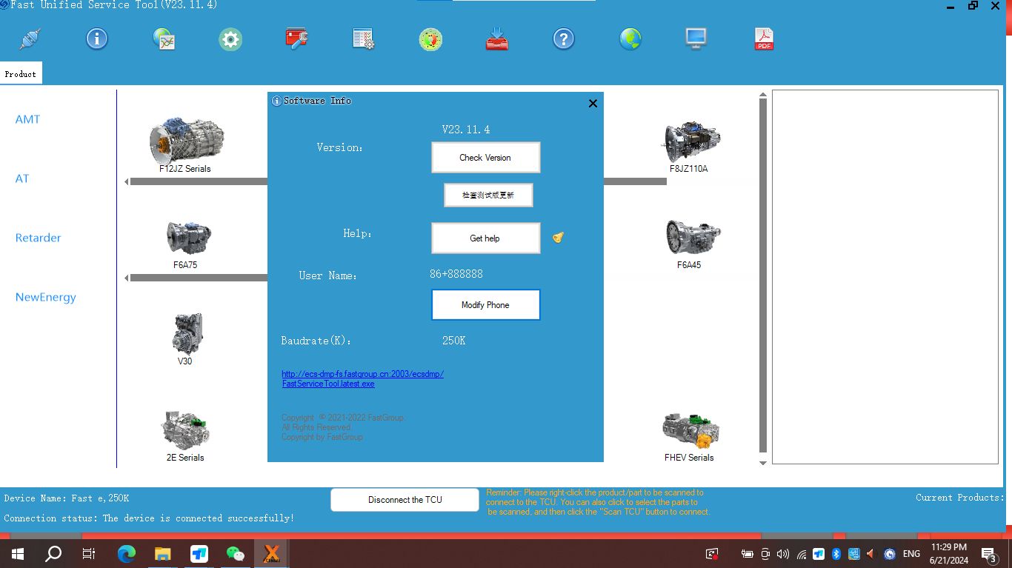Click the Modify Phone button

pos(485,305)
